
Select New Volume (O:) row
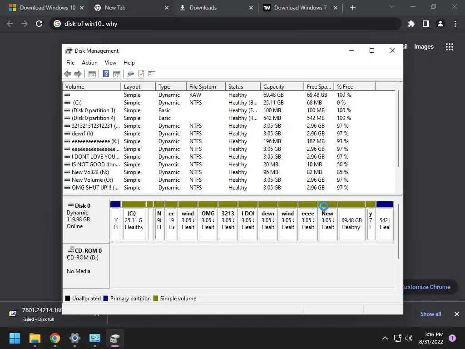tap(228, 180)
